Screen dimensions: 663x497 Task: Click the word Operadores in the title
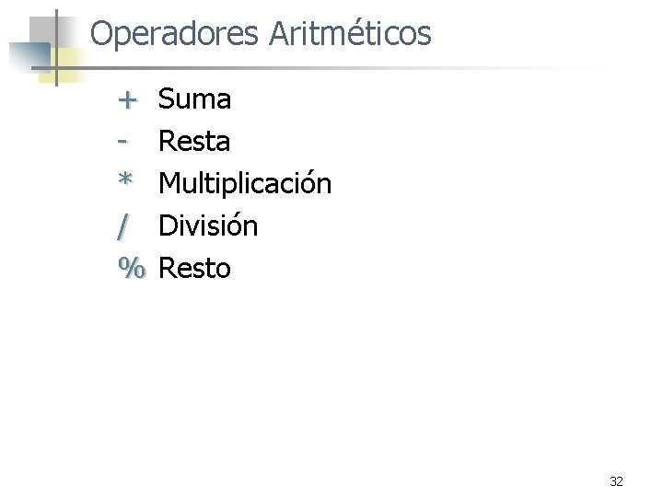pyautogui.click(x=174, y=35)
